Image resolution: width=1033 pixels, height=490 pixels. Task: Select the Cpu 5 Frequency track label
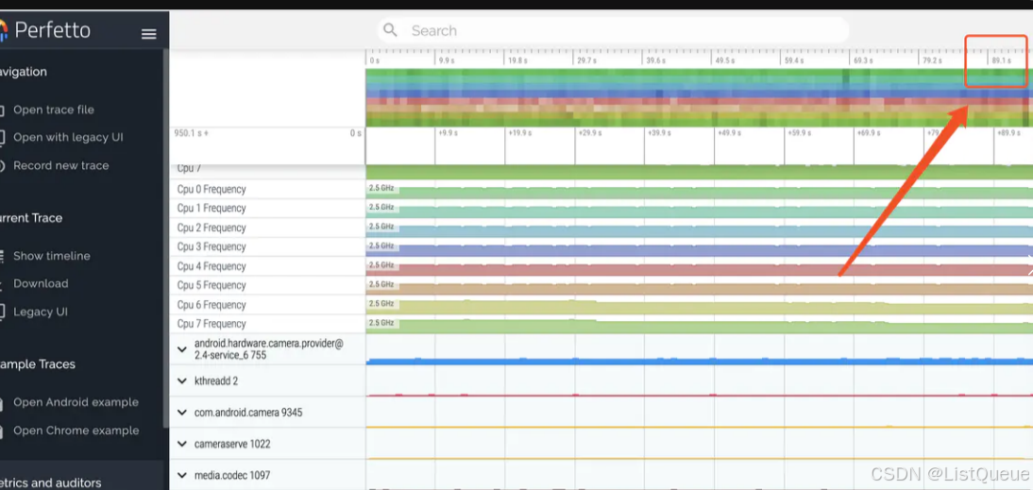211,285
